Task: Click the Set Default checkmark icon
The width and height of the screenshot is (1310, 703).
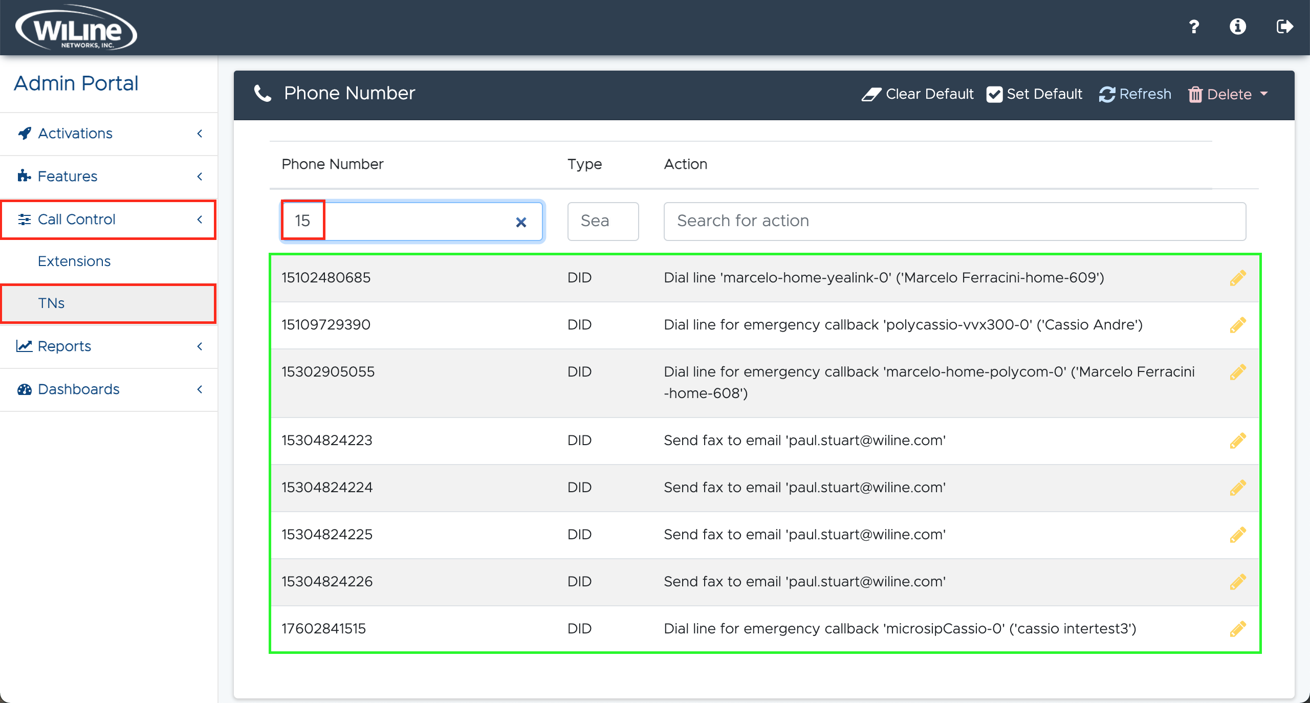Action: [x=994, y=95]
